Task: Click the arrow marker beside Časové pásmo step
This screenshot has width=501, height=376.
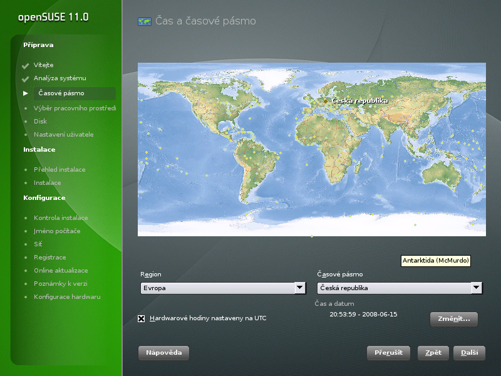Action: (26, 93)
